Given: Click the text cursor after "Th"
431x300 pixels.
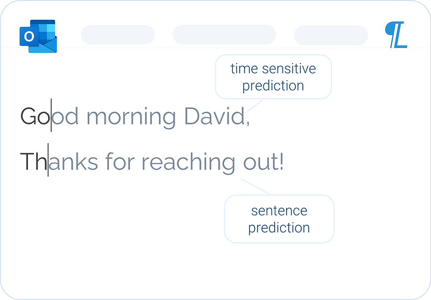Looking at the screenshot, I should (48, 159).
